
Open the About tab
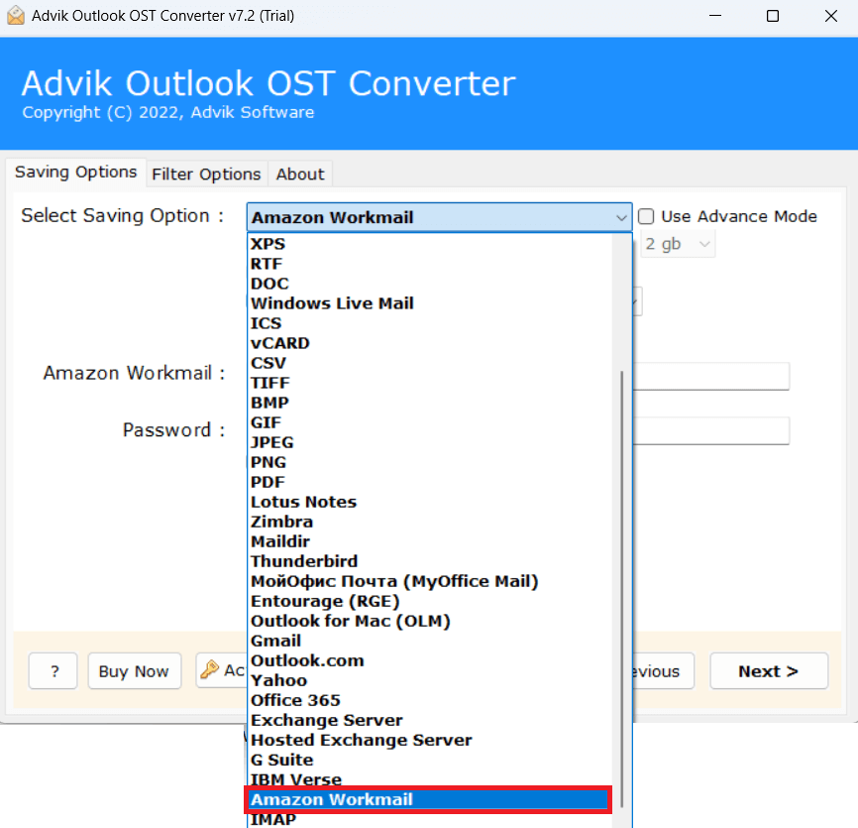300,175
